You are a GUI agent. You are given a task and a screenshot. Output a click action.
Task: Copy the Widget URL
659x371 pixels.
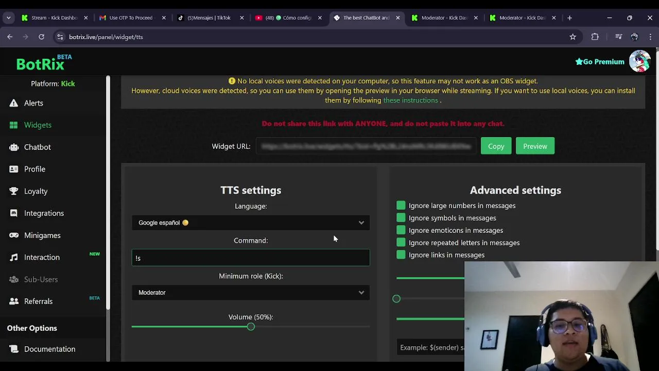click(x=496, y=146)
